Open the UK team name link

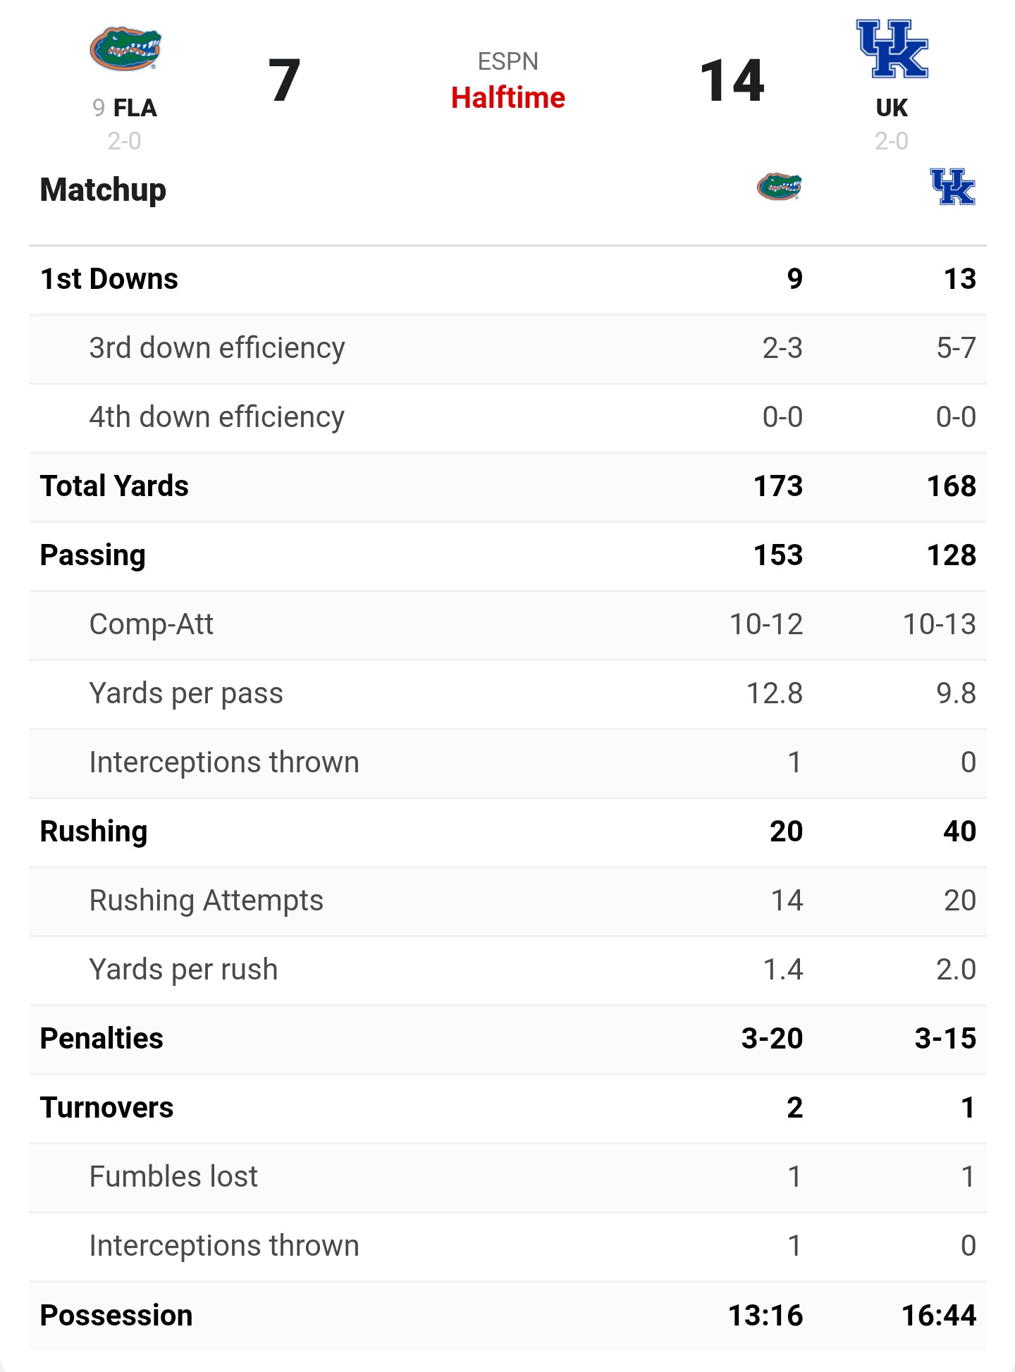click(x=892, y=108)
